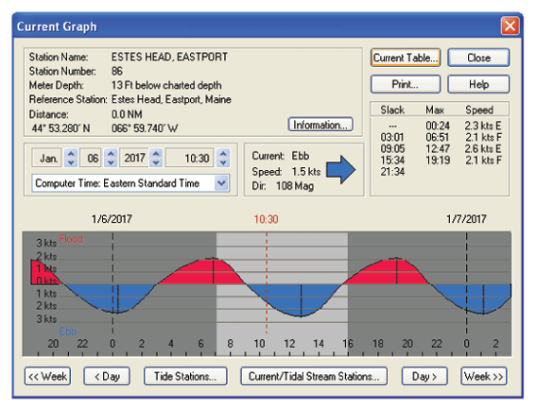Click the 19:19 flood peak line

click(396, 271)
